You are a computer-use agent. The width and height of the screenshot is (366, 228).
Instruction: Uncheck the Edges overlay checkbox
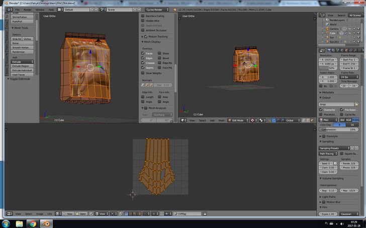[x=143, y=58]
